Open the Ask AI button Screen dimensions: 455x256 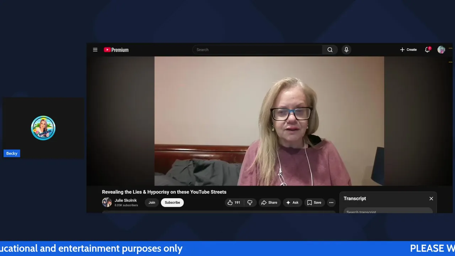292,203
